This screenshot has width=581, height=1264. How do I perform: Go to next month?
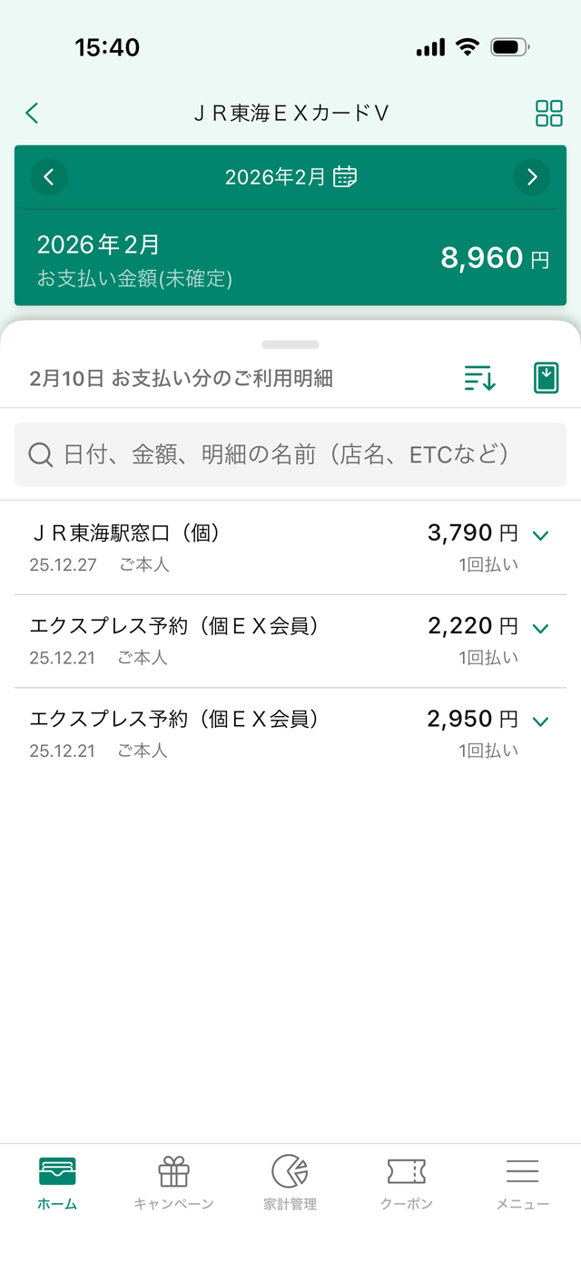(x=532, y=177)
